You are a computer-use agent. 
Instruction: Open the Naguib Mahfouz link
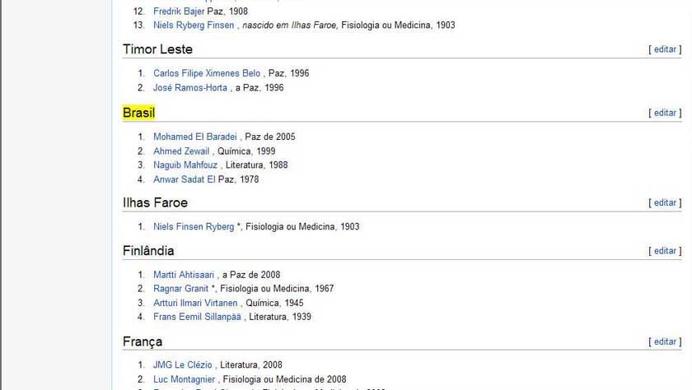coord(185,165)
